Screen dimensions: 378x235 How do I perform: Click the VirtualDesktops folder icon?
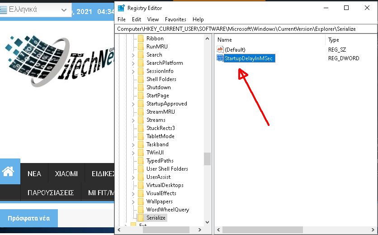click(x=141, y=185)
